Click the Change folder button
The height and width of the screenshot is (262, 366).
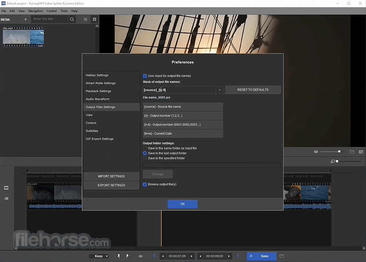[x=158, y=174]
